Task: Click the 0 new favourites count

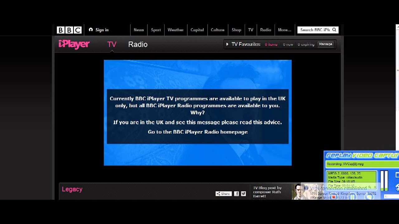Action: [288, 44]
